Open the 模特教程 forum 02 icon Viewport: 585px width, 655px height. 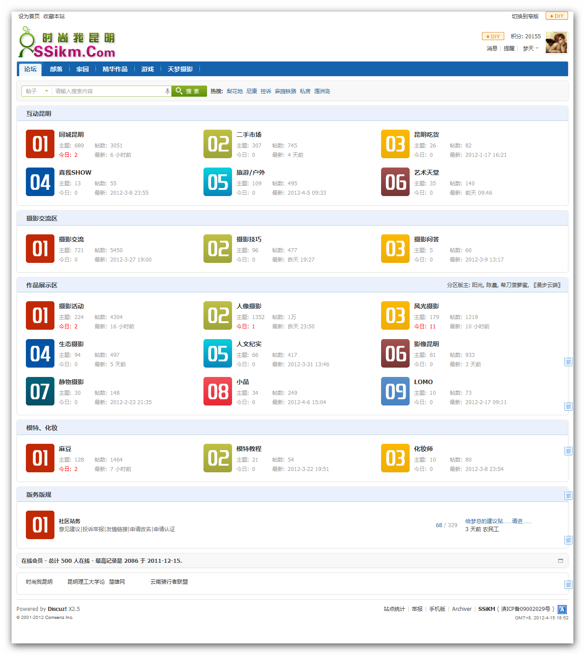coord(218,458)
